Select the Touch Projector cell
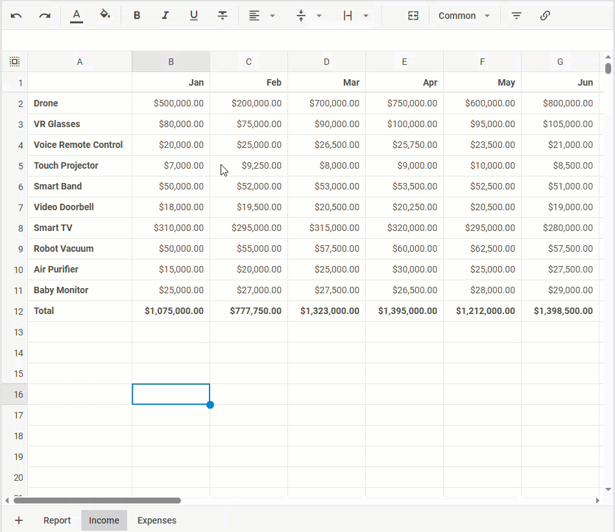The image size is (615, 532). [x=80, y=165]
